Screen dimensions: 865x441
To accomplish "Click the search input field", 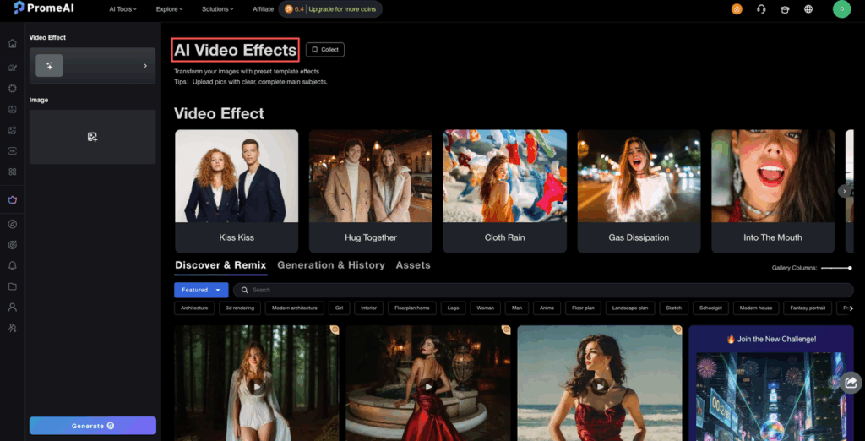I will 543,290.
